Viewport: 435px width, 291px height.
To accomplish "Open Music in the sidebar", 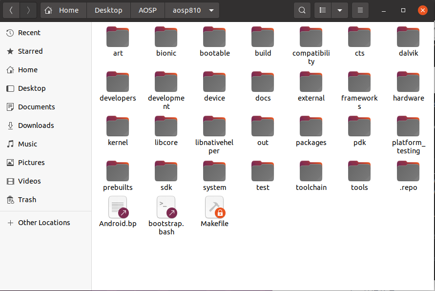I will pos(46,144).
